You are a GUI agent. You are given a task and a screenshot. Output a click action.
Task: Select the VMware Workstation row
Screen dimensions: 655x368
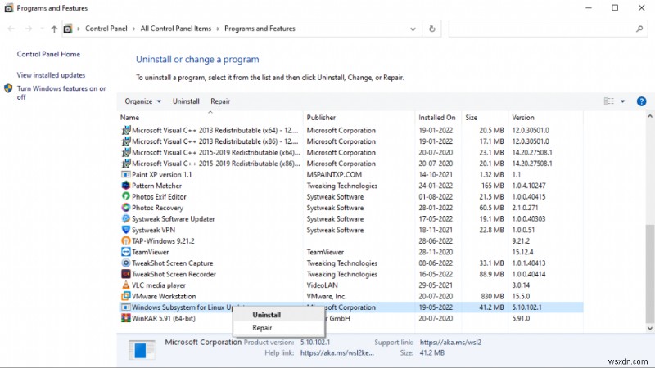pos(350,296)
